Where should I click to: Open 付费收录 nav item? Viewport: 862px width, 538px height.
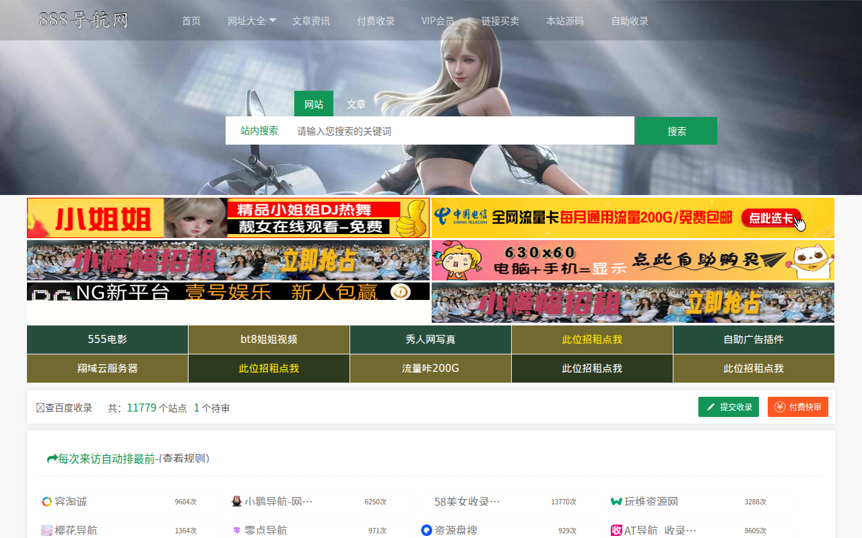[x=376, y=21]
